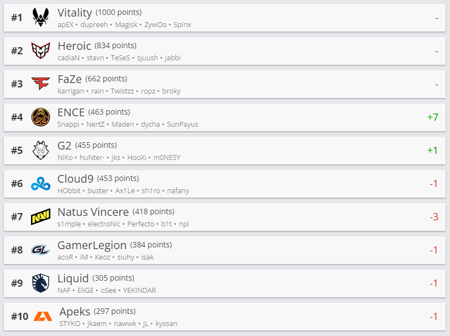Expand Natus Vincere's -3 ranking change
Image resolution: width=450 pixels, height=336 pixels.
click(x=433, y=217)
